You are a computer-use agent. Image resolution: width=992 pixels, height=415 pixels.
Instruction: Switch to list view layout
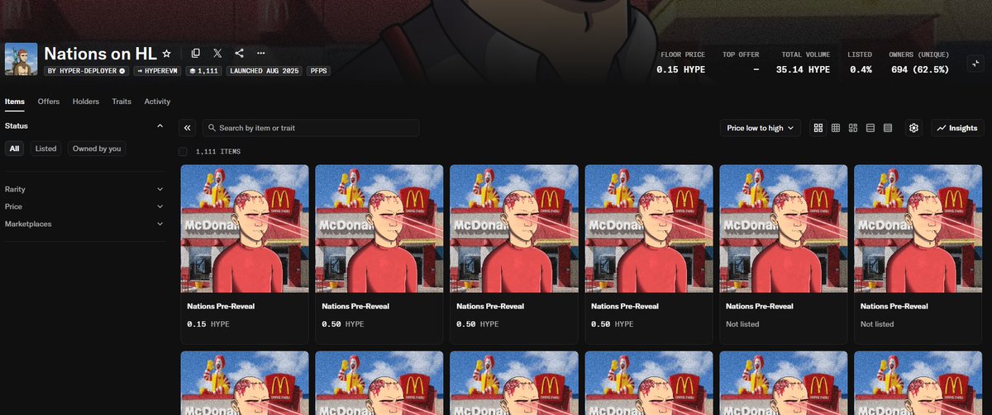870,128
